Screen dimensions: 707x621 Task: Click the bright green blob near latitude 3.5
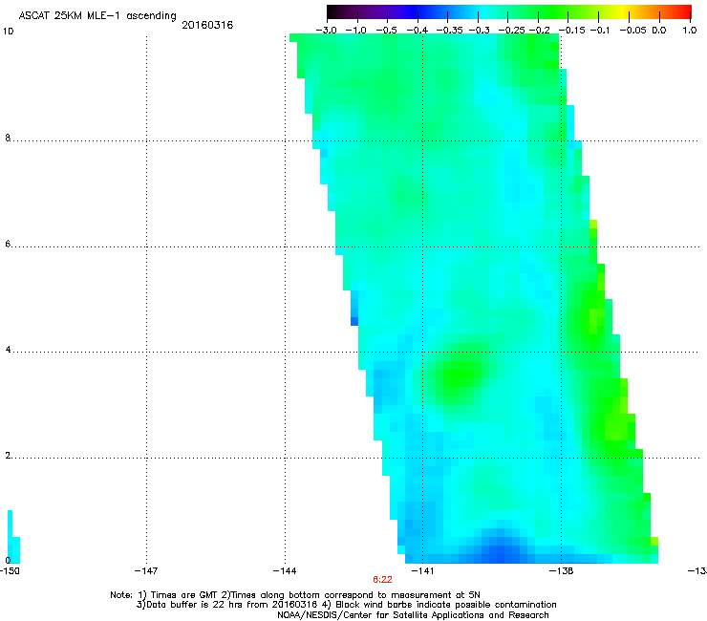pyautogui.click(x=460, y=376)
